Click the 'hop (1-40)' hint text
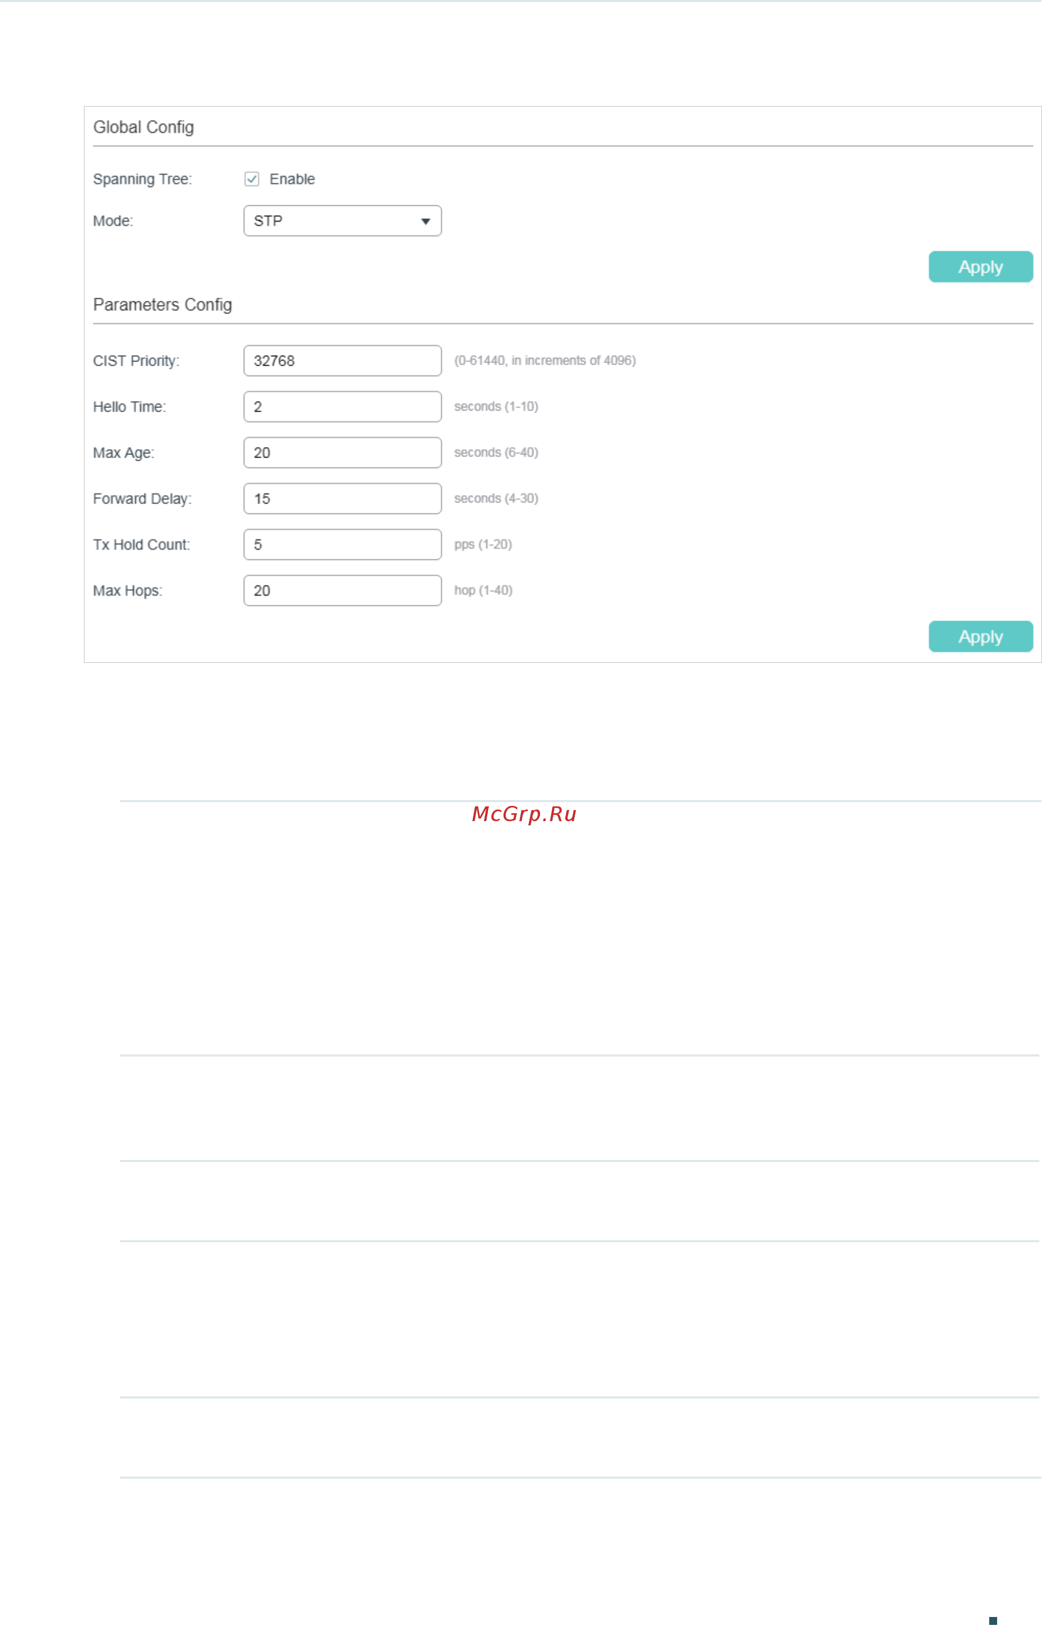This screenshot has width=1042, height=1627. coord(483,591)
